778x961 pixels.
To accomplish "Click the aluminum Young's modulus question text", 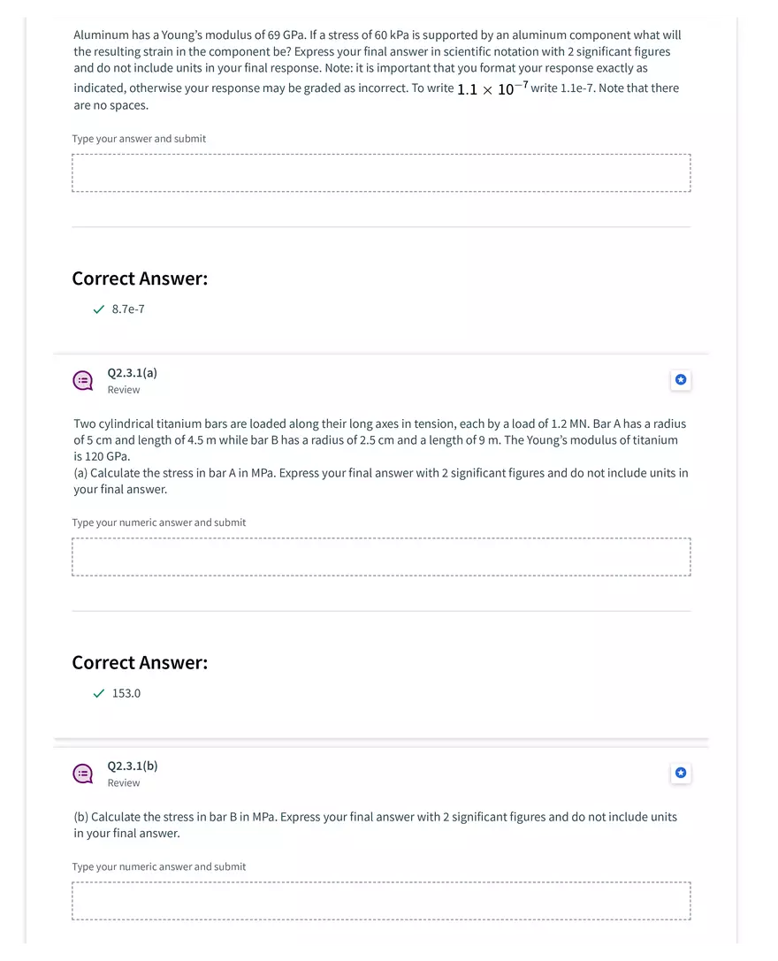I will [x=378, y=70].
